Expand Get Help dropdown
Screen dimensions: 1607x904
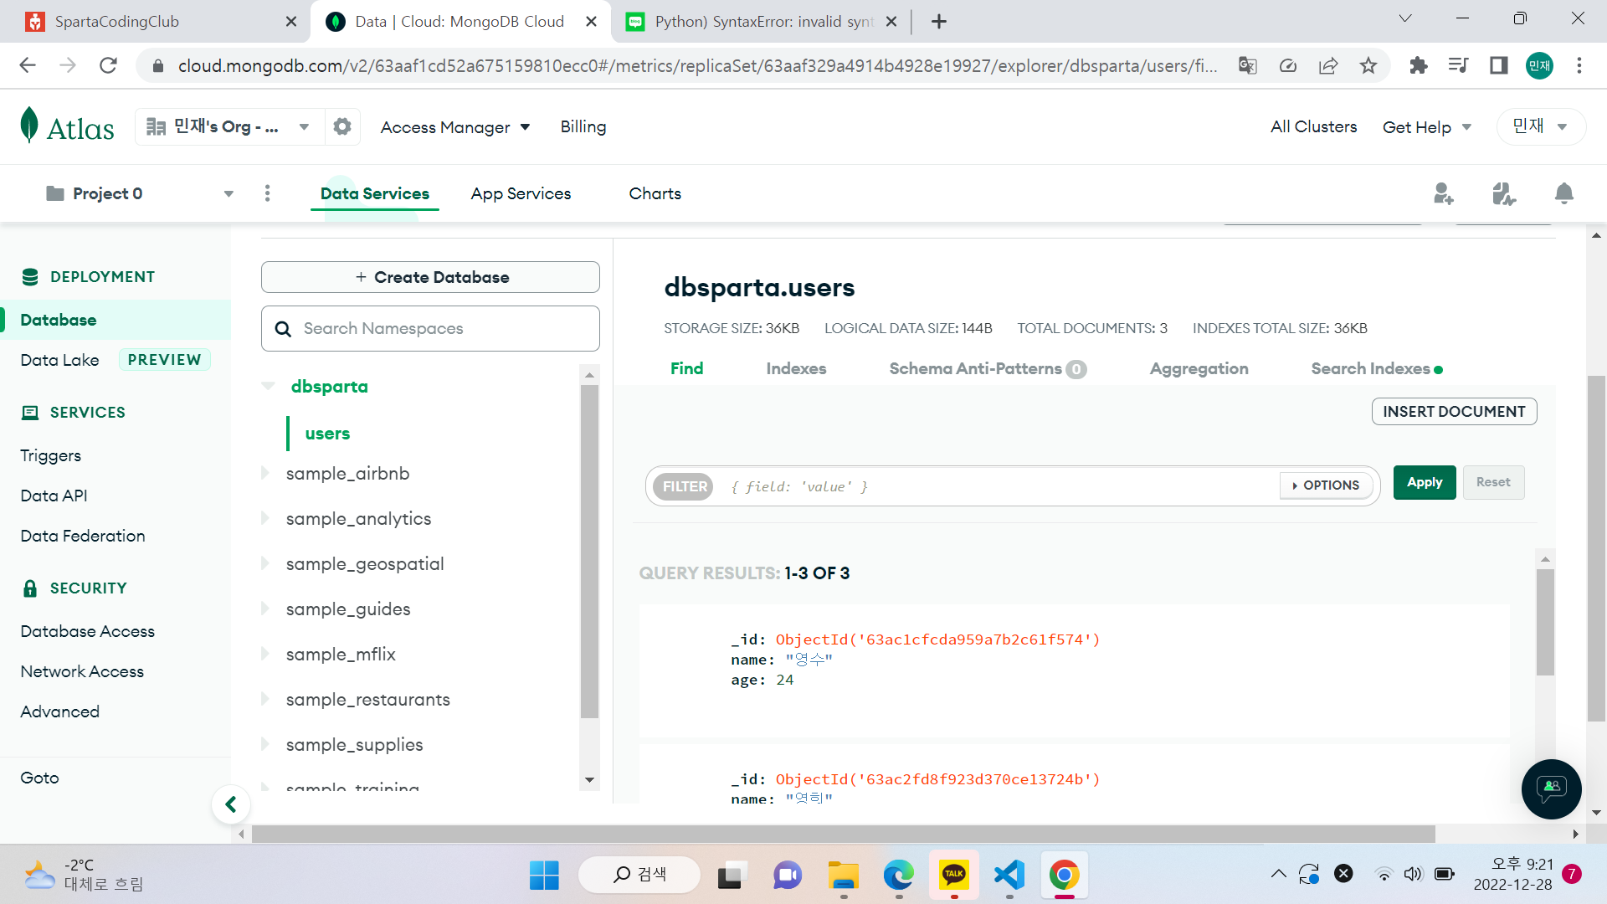(1427, 127)
